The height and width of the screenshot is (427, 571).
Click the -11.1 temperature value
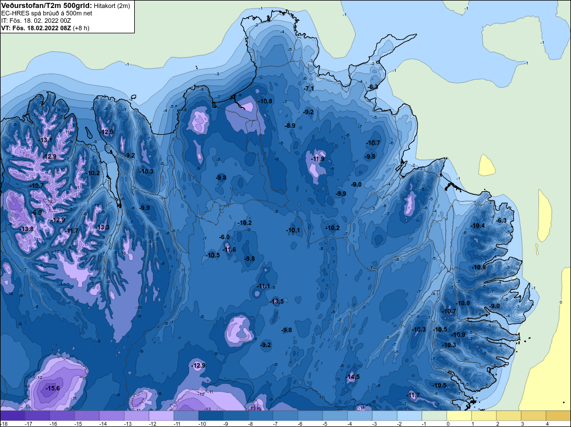pyautogui.click(x=263, y=286)
